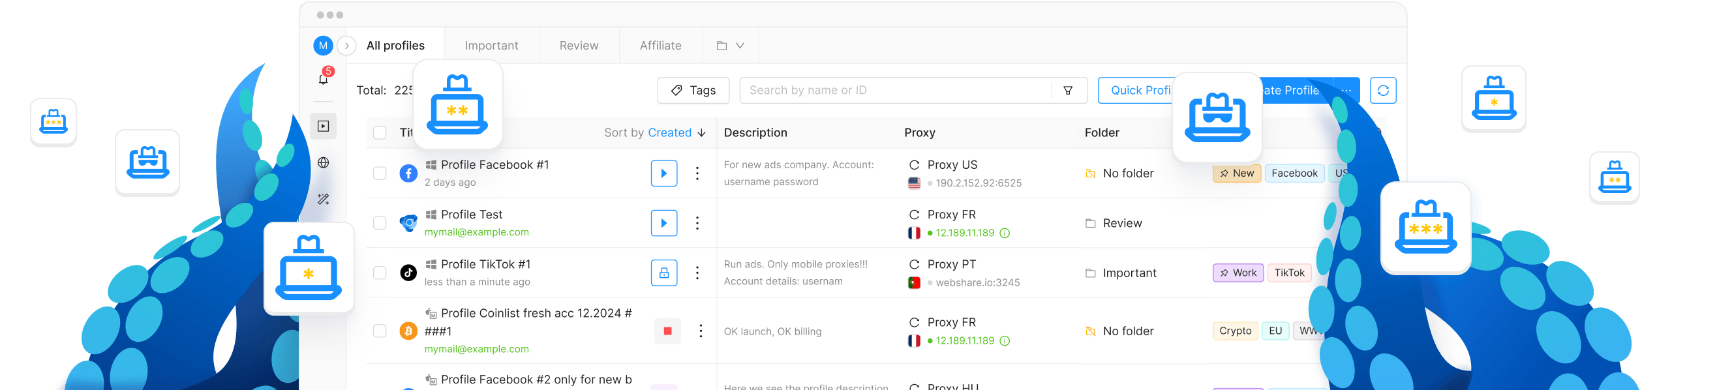
Task: Select checkbox for Profile Coinlist row
Action: pos(380,331)
